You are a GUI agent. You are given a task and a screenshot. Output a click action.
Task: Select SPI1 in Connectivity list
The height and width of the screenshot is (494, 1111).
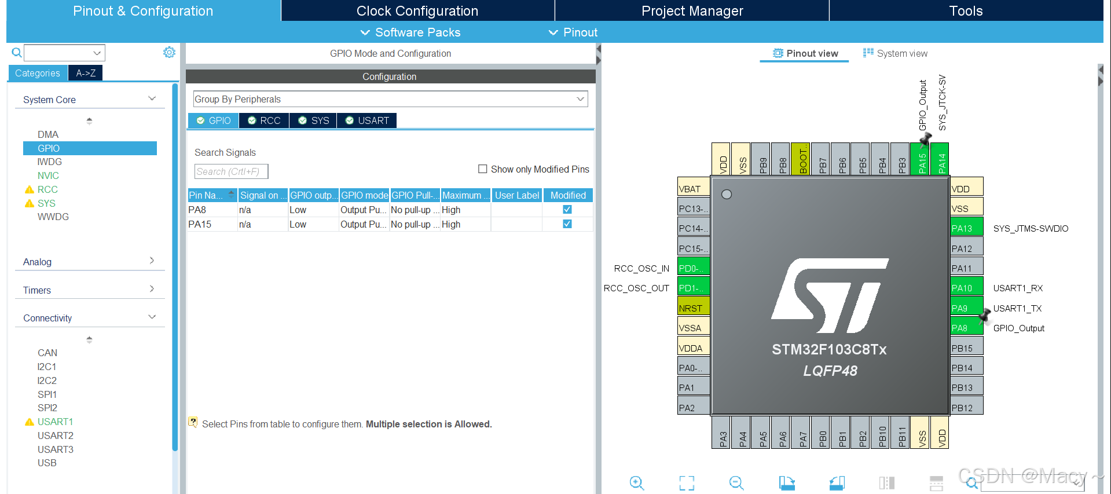click(x=47, y=394)
